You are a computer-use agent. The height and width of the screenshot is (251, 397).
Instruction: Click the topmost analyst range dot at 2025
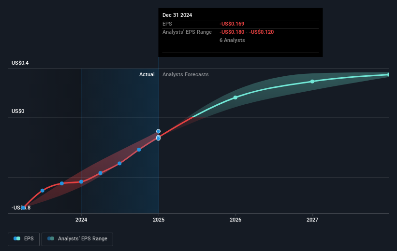(158, 131)
